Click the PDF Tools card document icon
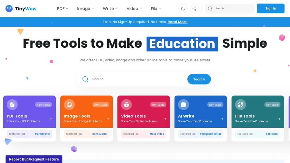 [x=12, y=105]
